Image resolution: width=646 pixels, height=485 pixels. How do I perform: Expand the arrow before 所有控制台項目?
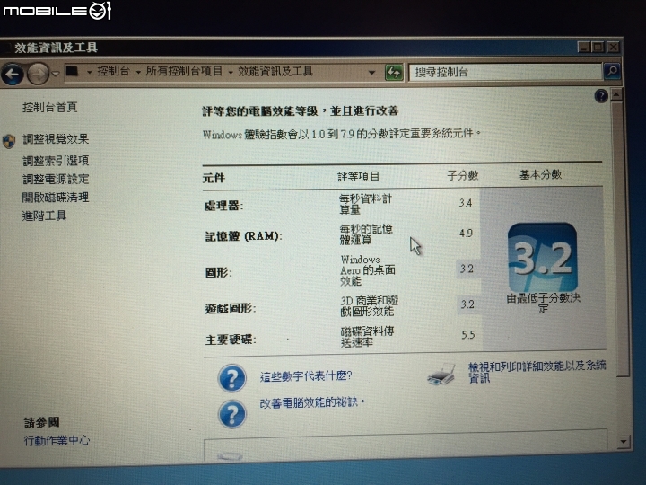click(x=138, y=72)
